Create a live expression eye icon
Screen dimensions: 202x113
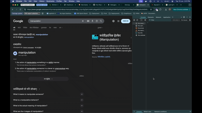145,20
